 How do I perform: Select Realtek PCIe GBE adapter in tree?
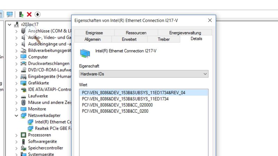coord(53,128)
